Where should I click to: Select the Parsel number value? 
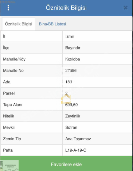(x=67, y=93)
